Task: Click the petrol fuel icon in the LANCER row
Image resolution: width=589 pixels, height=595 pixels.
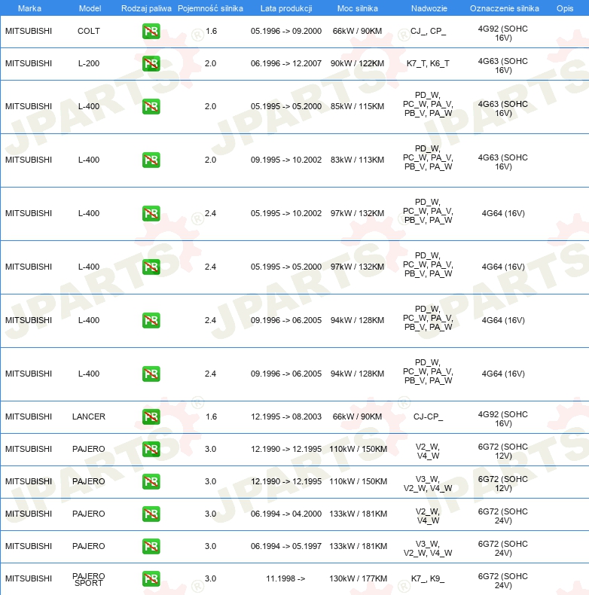Action: (x=151, y=416)
